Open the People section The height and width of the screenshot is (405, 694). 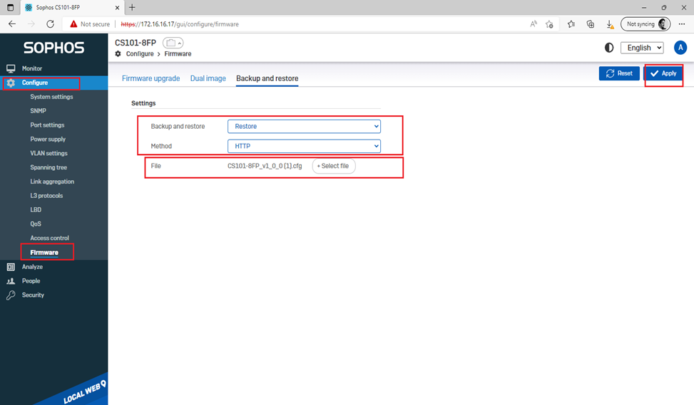point(31,281)
